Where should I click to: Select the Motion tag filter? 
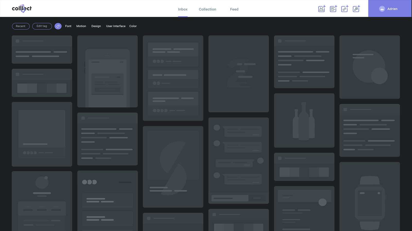tap(81, 26)
